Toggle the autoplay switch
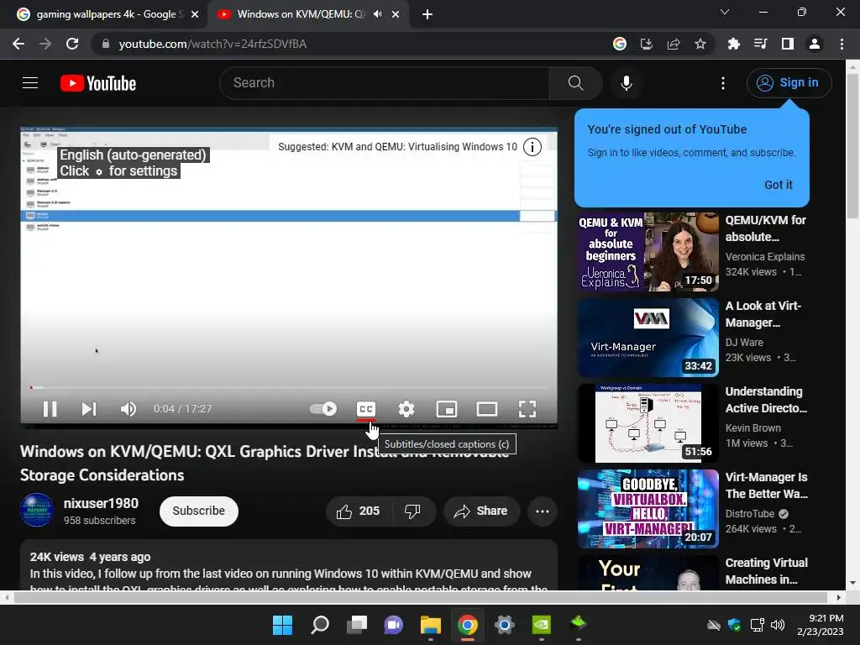Image resolution: width=860 pixels, height=645 pixels. (x=323, y=409)
